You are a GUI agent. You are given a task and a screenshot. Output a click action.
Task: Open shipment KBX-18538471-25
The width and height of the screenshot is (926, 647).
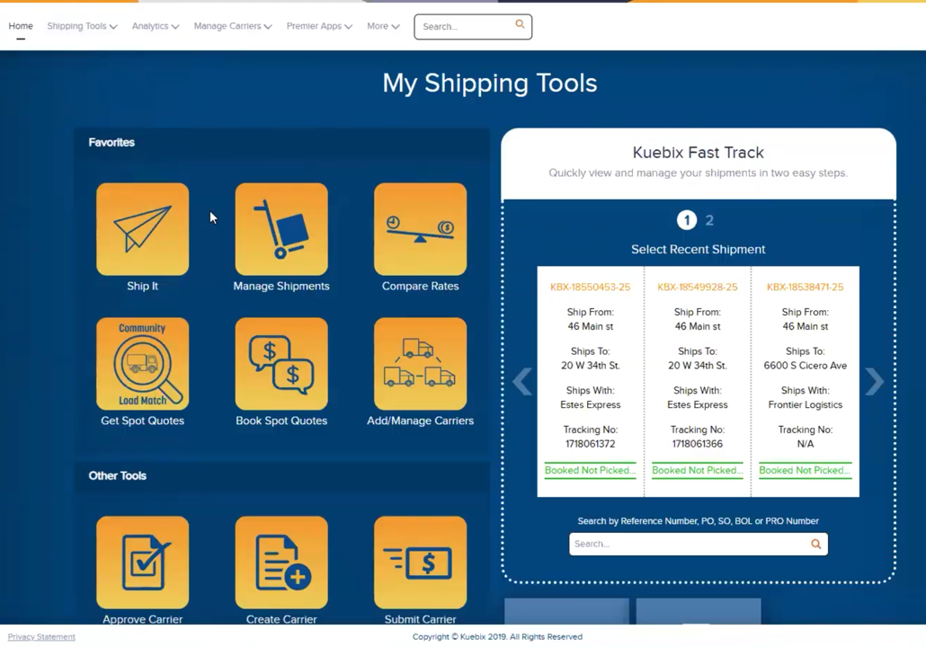point(805,287)
